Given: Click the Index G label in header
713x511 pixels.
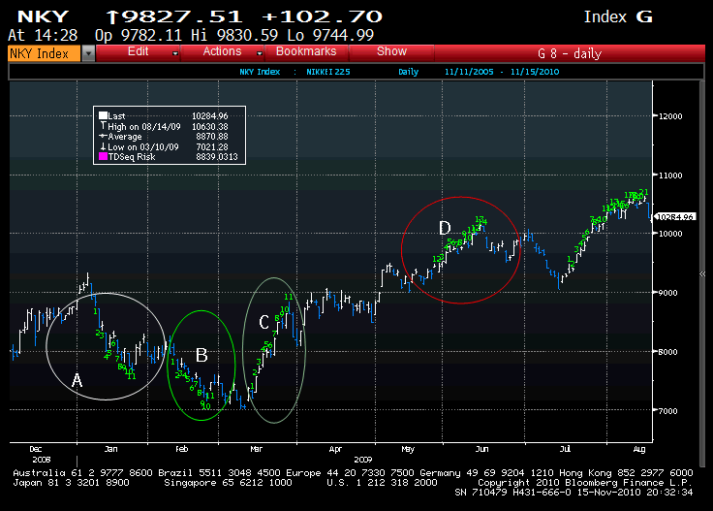Looking at the screenshot, I should tap(618, 16).
